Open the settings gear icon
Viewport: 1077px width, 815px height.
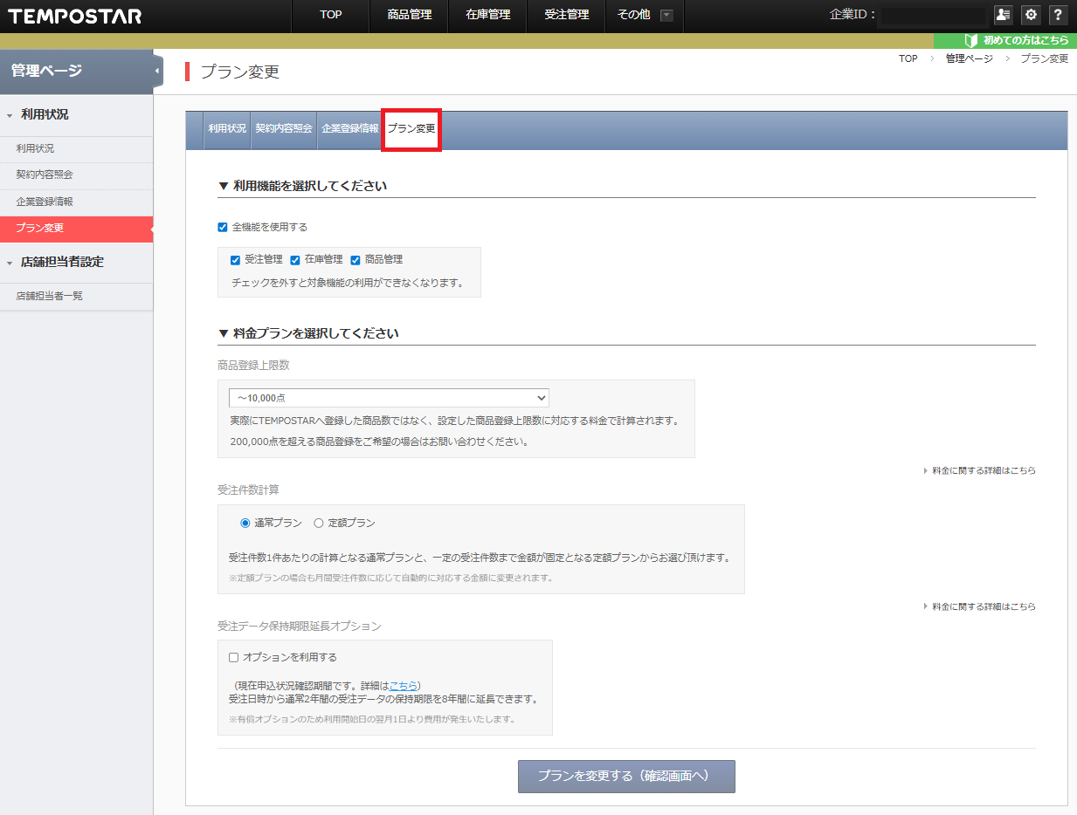[x=1031, y=15]
